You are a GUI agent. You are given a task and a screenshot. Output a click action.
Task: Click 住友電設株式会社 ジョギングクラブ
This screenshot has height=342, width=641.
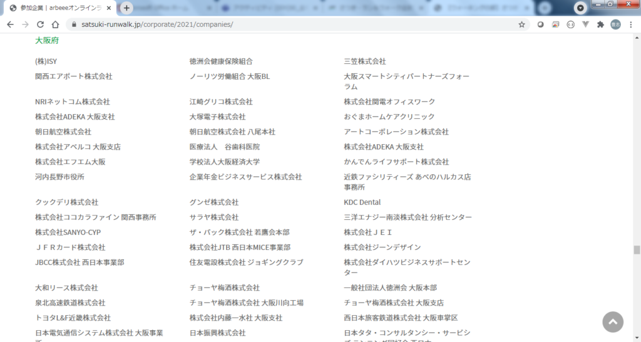(247, 262)
